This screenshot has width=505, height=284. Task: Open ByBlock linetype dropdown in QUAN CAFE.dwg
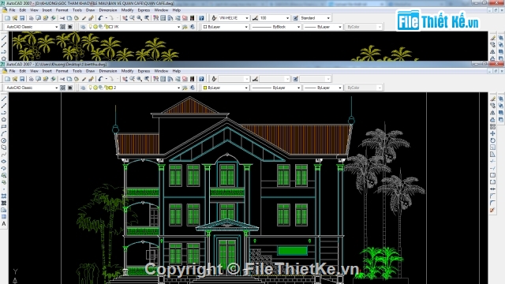[x=275, y=27]
